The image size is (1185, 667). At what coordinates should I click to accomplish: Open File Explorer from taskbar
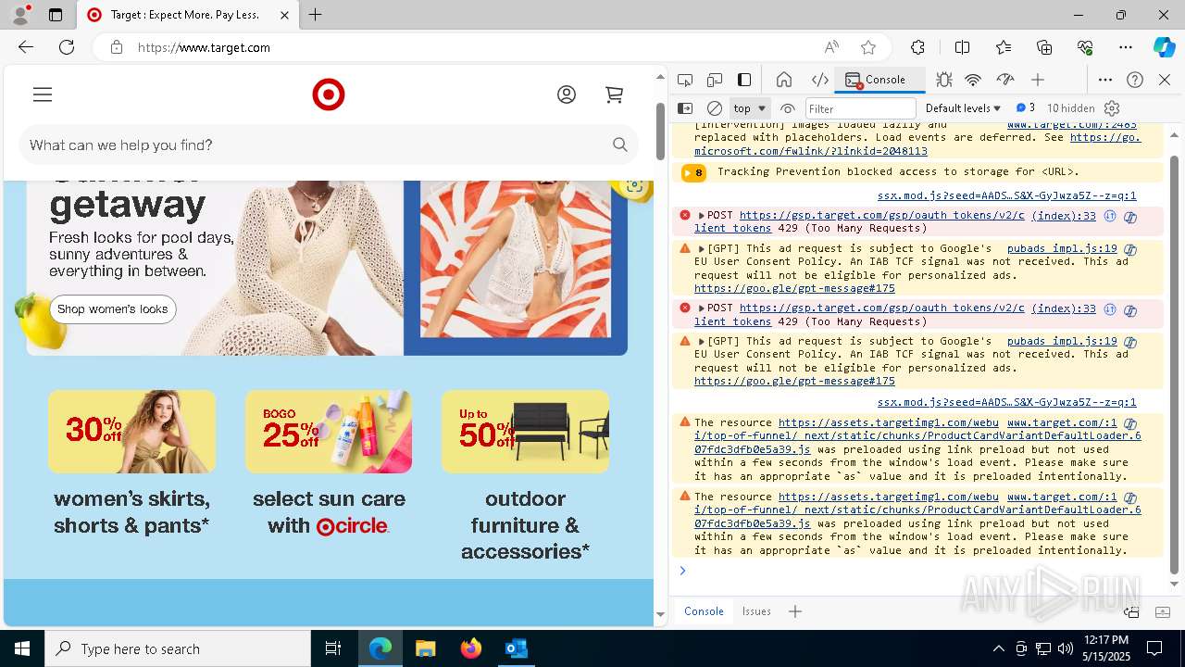426,648
